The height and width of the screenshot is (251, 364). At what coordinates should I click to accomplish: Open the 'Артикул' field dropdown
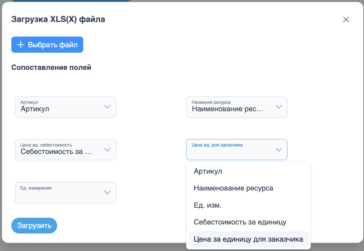(66, 107)
